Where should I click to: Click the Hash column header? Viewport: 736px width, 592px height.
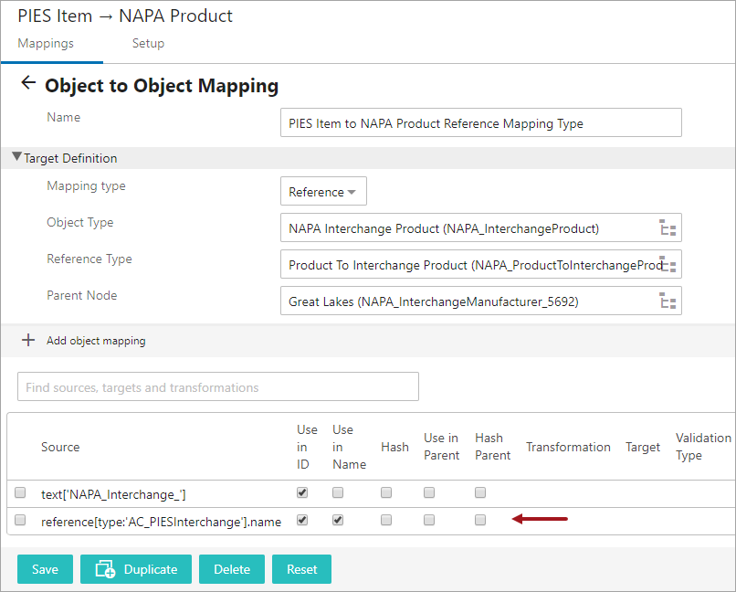coord(394,447)
